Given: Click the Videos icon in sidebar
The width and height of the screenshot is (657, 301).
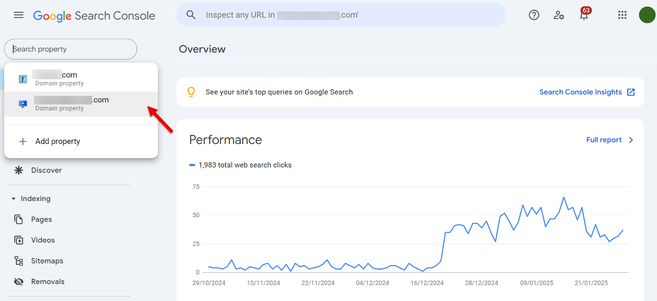Looking at the screenshot, I should click(x=19, y=240).
